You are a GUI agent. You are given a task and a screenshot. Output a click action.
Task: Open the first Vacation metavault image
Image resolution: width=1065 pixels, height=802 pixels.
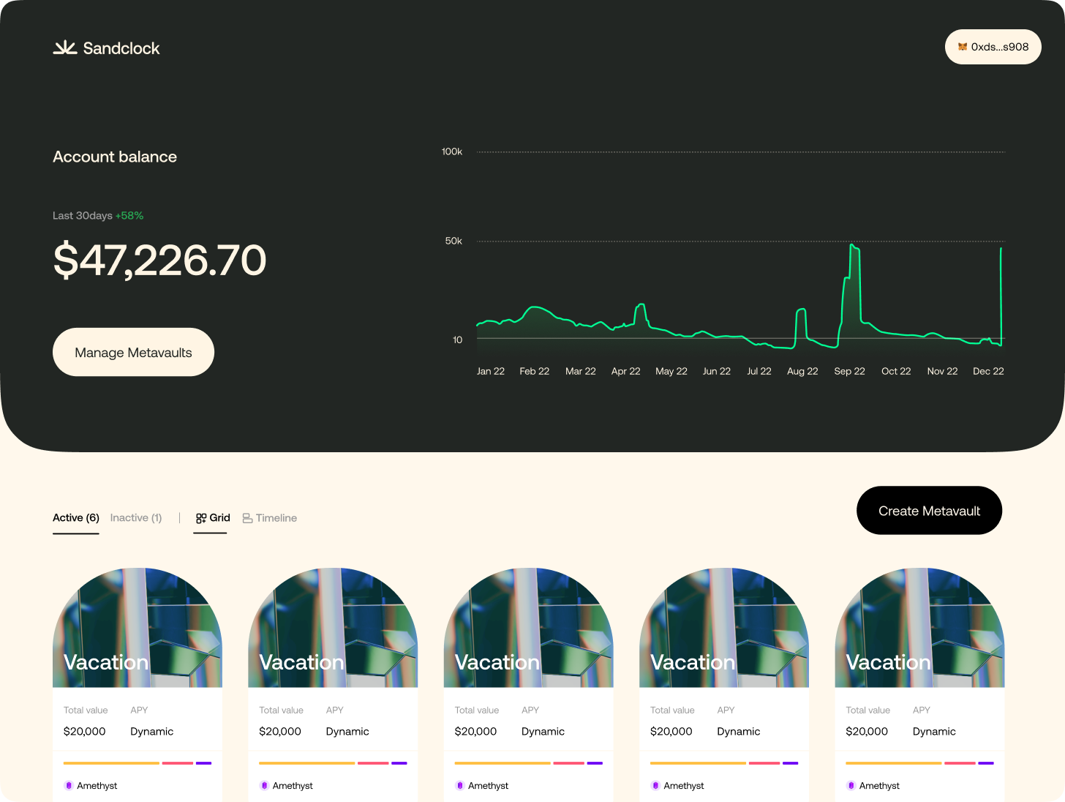138,628
